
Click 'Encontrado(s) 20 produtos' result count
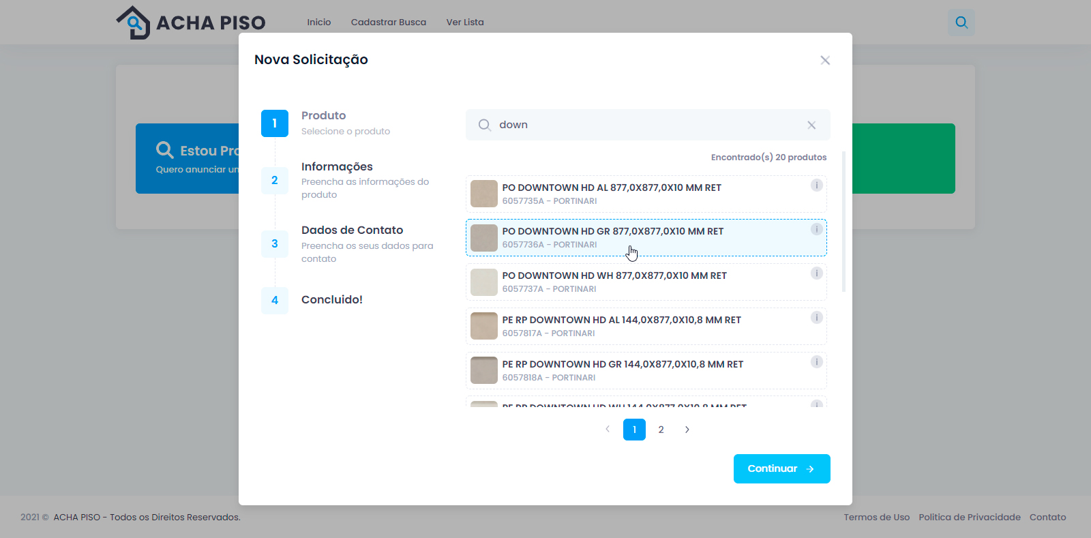coord(768,158)
